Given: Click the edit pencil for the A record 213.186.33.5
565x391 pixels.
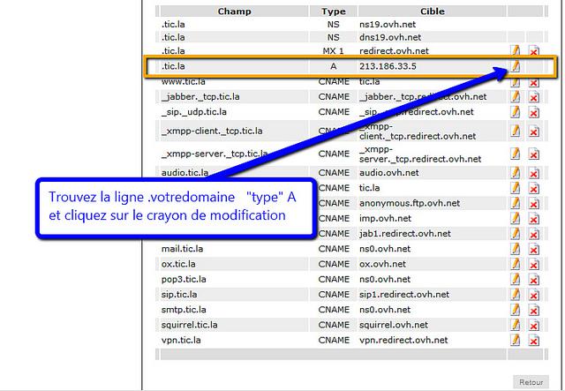Looking at the screenshot, I should 516,66.
